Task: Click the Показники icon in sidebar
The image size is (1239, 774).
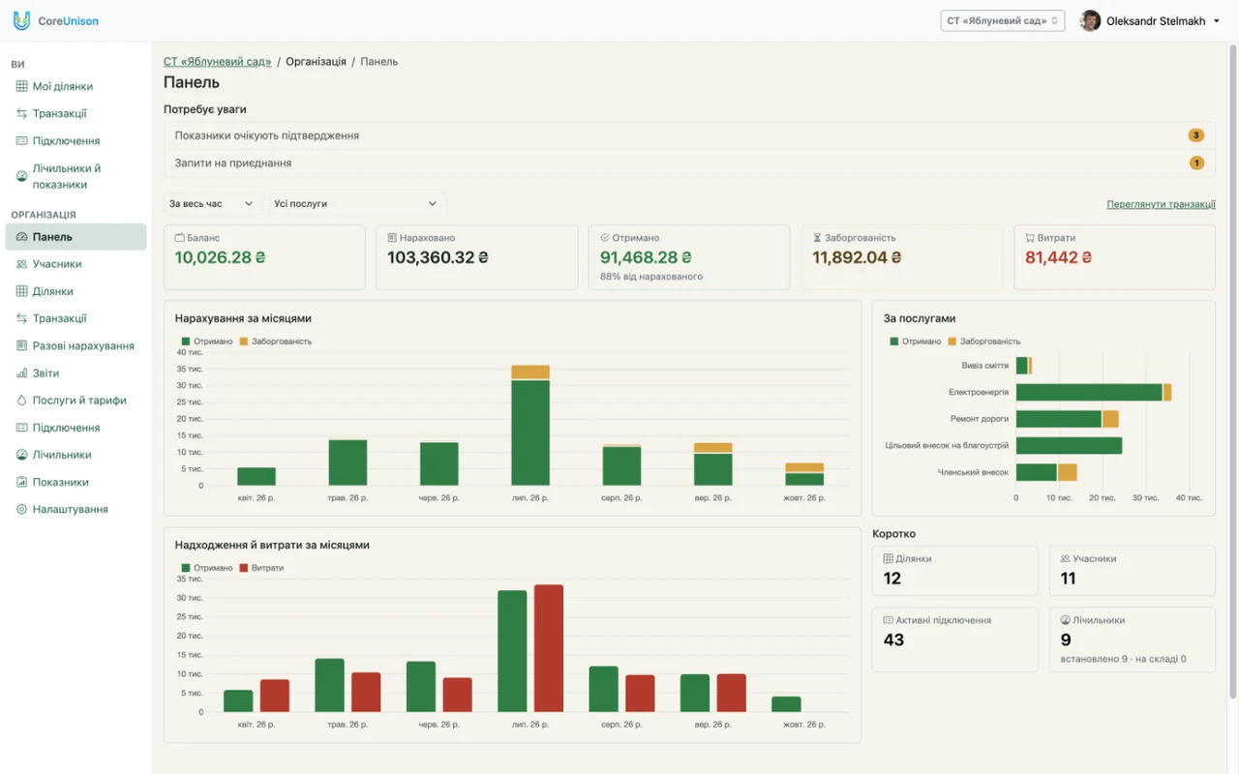Action: (22, 482)
